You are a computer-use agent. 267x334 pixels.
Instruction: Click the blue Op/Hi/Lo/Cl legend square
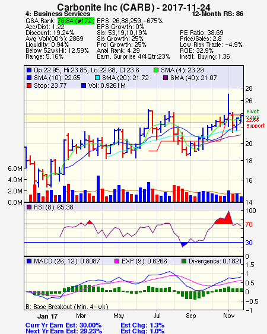click(29, 70)
